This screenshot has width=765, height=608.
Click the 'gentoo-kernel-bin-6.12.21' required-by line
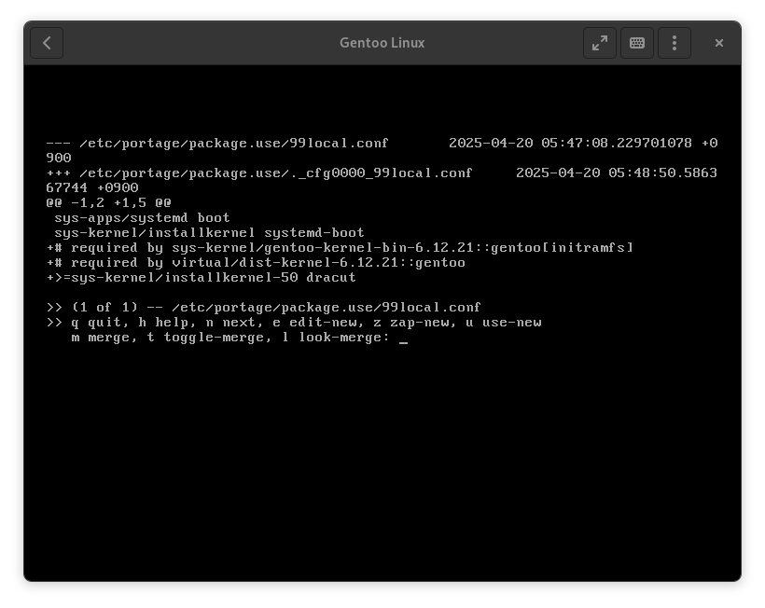(340, 248)
